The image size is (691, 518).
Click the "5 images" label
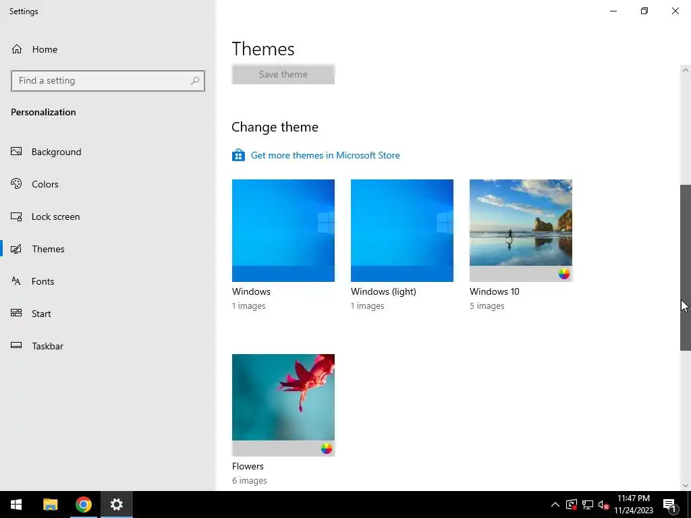[487, 306]
